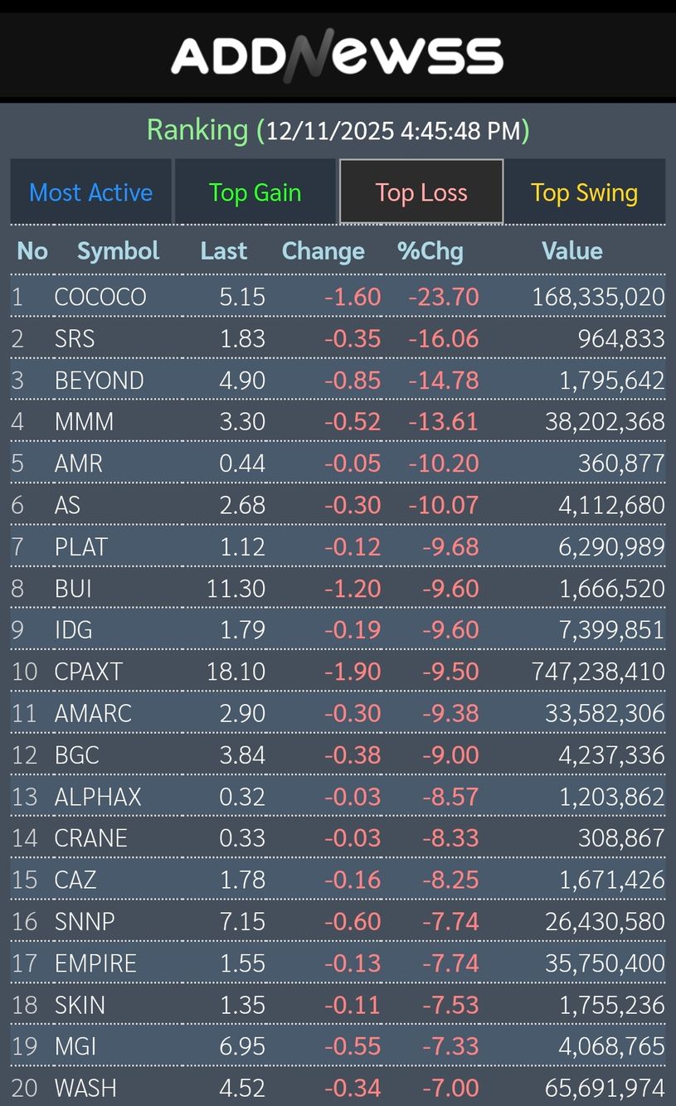The height and width of the screenshot is (1106, 676).
Task: Sort by the %Chg column header
Action: click(x=430, y=250)
